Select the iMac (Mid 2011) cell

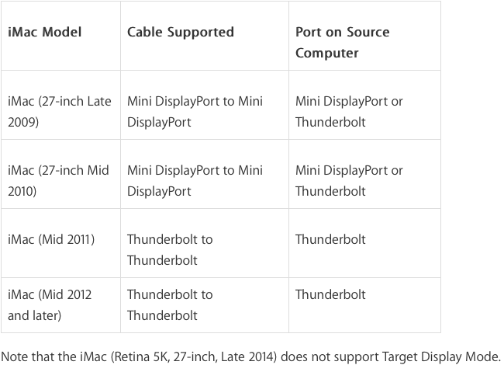click(x=60, y=243)
